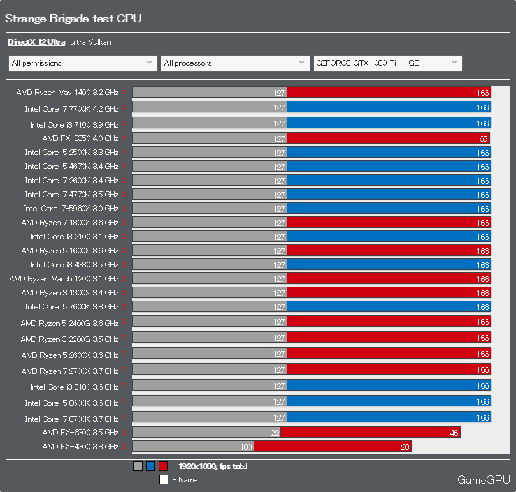Click the red legend color swatch

point(163,466)
